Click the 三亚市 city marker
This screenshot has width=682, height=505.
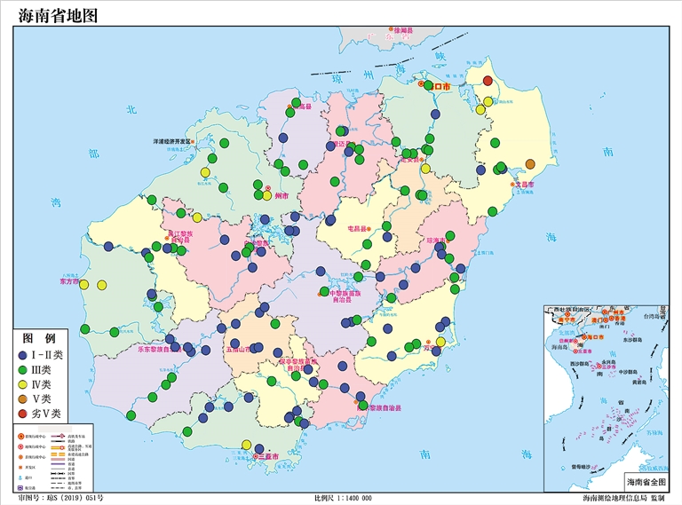(x=258, y=456)
